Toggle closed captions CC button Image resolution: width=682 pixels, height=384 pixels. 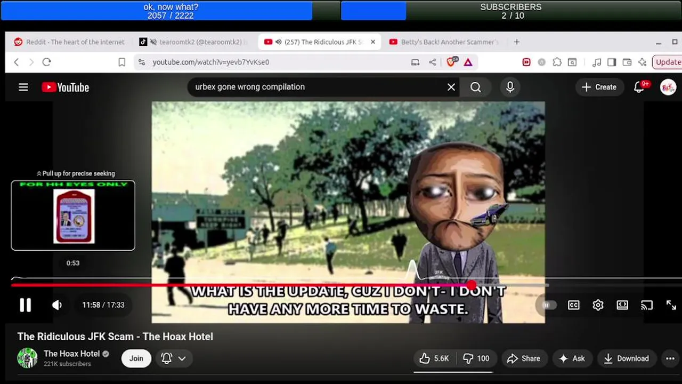click(x=573, y=305)
